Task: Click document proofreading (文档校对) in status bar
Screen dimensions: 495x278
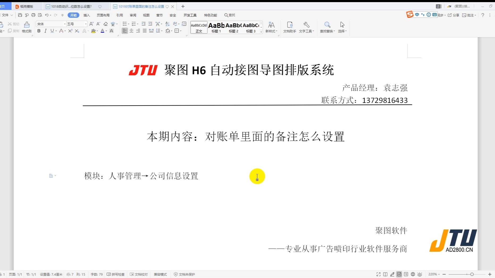Action: [x=139, y=274]
